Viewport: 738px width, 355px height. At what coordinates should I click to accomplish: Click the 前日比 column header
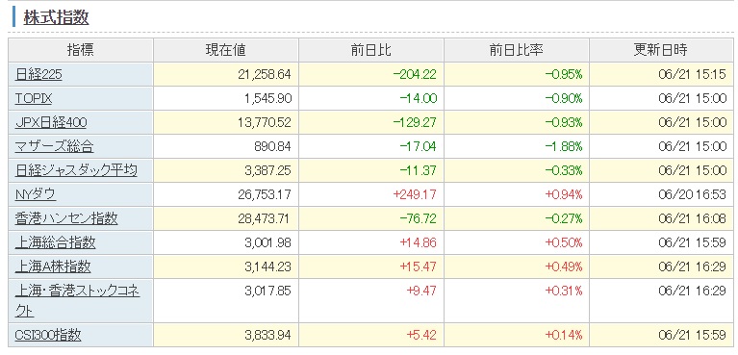coord(370,50)
